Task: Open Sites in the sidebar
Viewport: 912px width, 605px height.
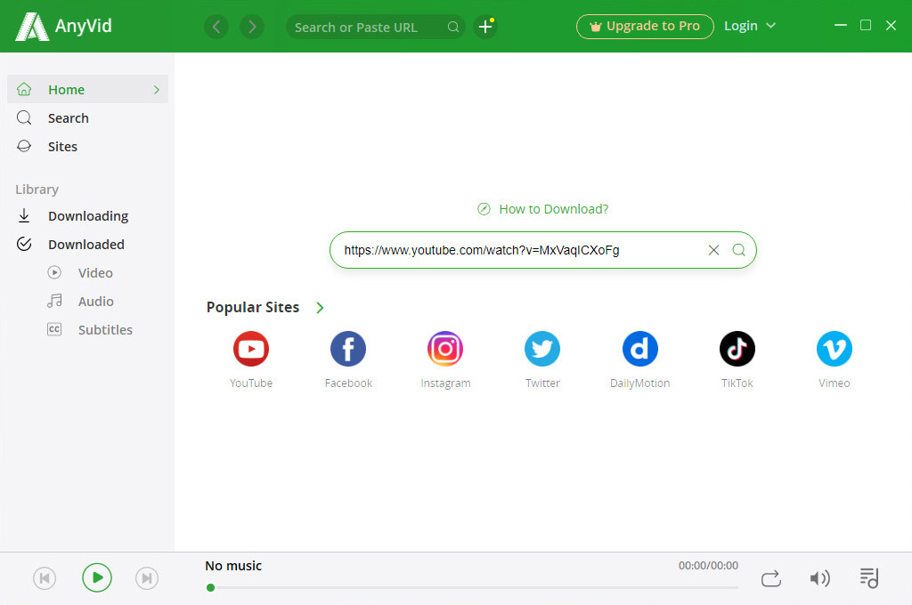Action: pyautogui.click(x=88, y=147)
